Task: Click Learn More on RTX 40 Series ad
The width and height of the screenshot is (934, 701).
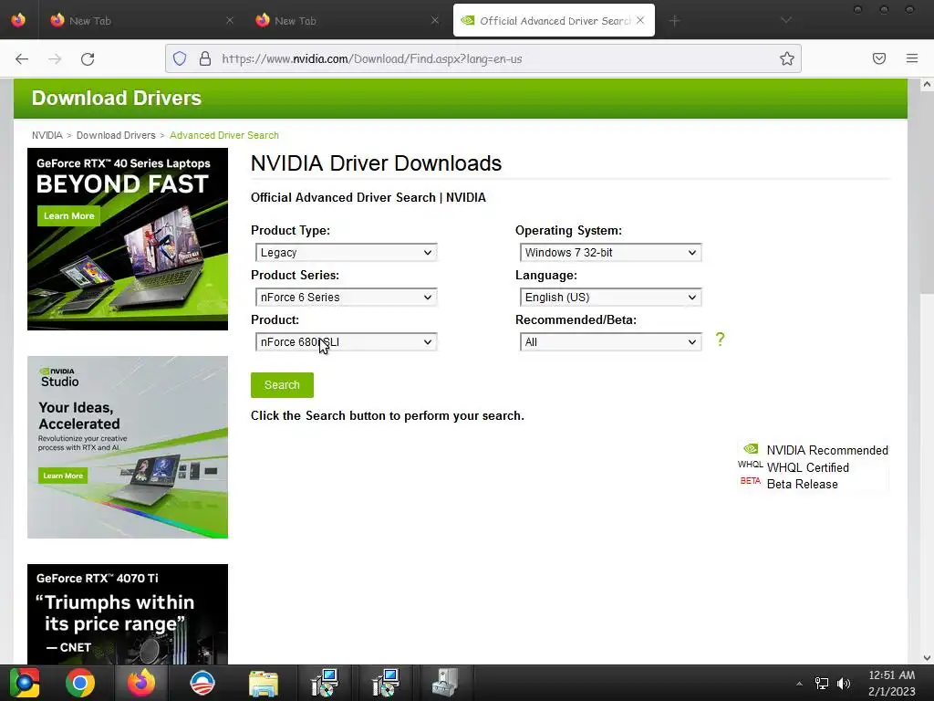Action: (x=68, y=215)
